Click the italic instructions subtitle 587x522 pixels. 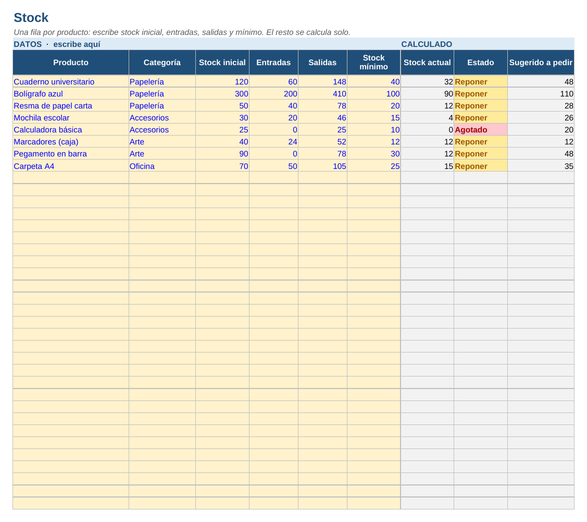tap(182, 32)
